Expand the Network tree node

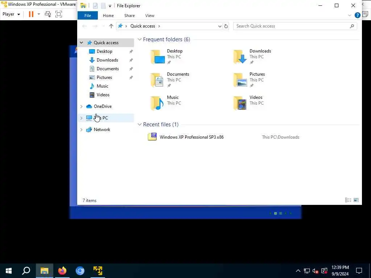tap(82, 130)
